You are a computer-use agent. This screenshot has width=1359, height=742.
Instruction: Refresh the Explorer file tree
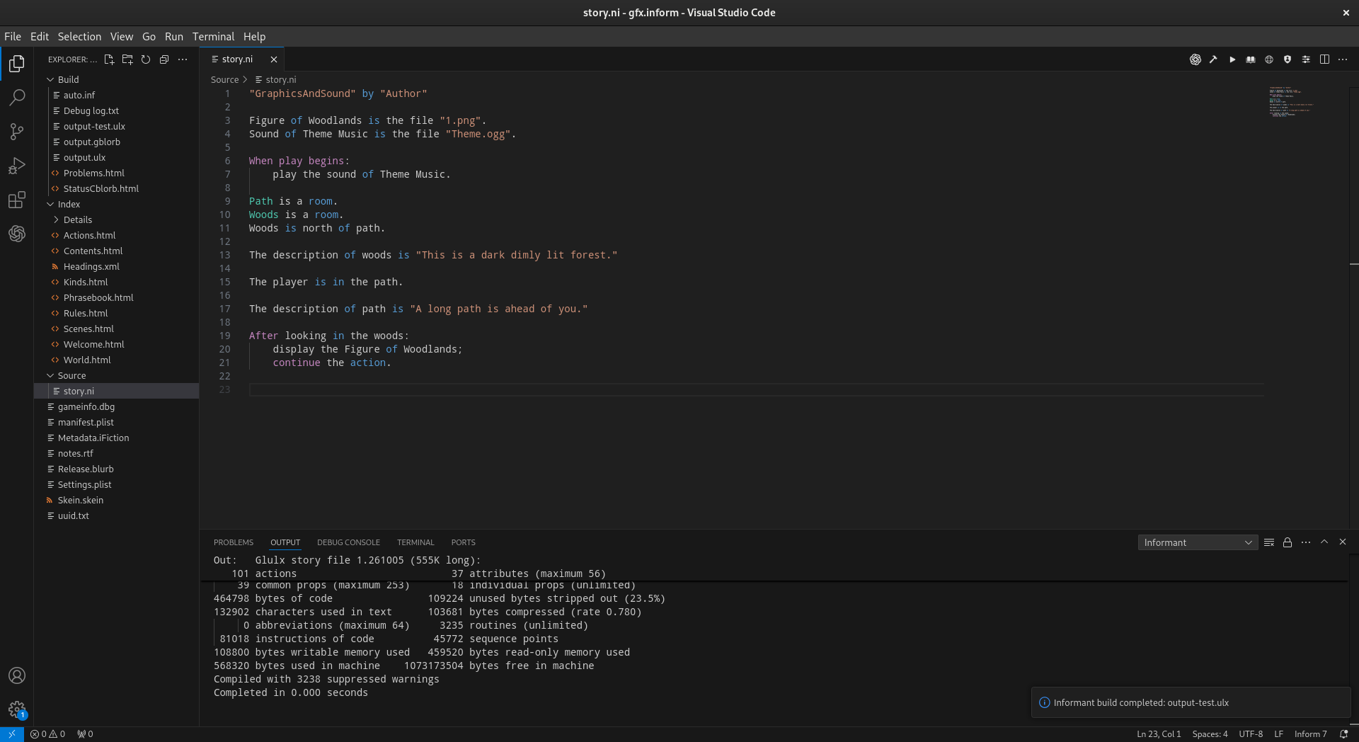[146, 59]
